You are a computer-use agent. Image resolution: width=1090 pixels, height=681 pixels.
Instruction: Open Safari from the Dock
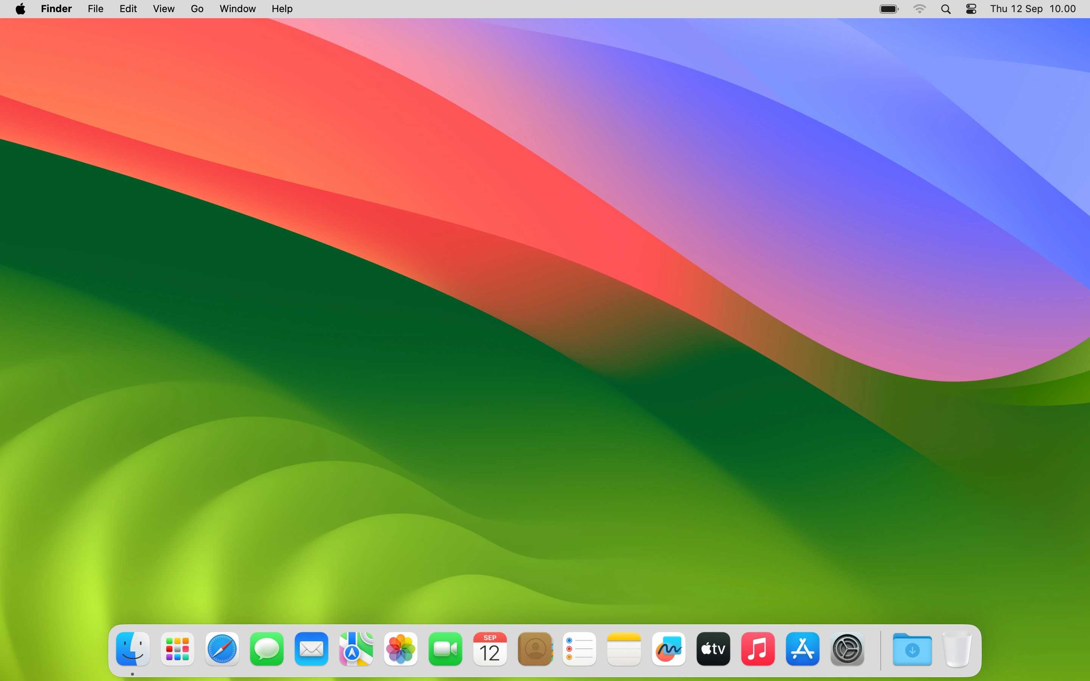[222, 649]
